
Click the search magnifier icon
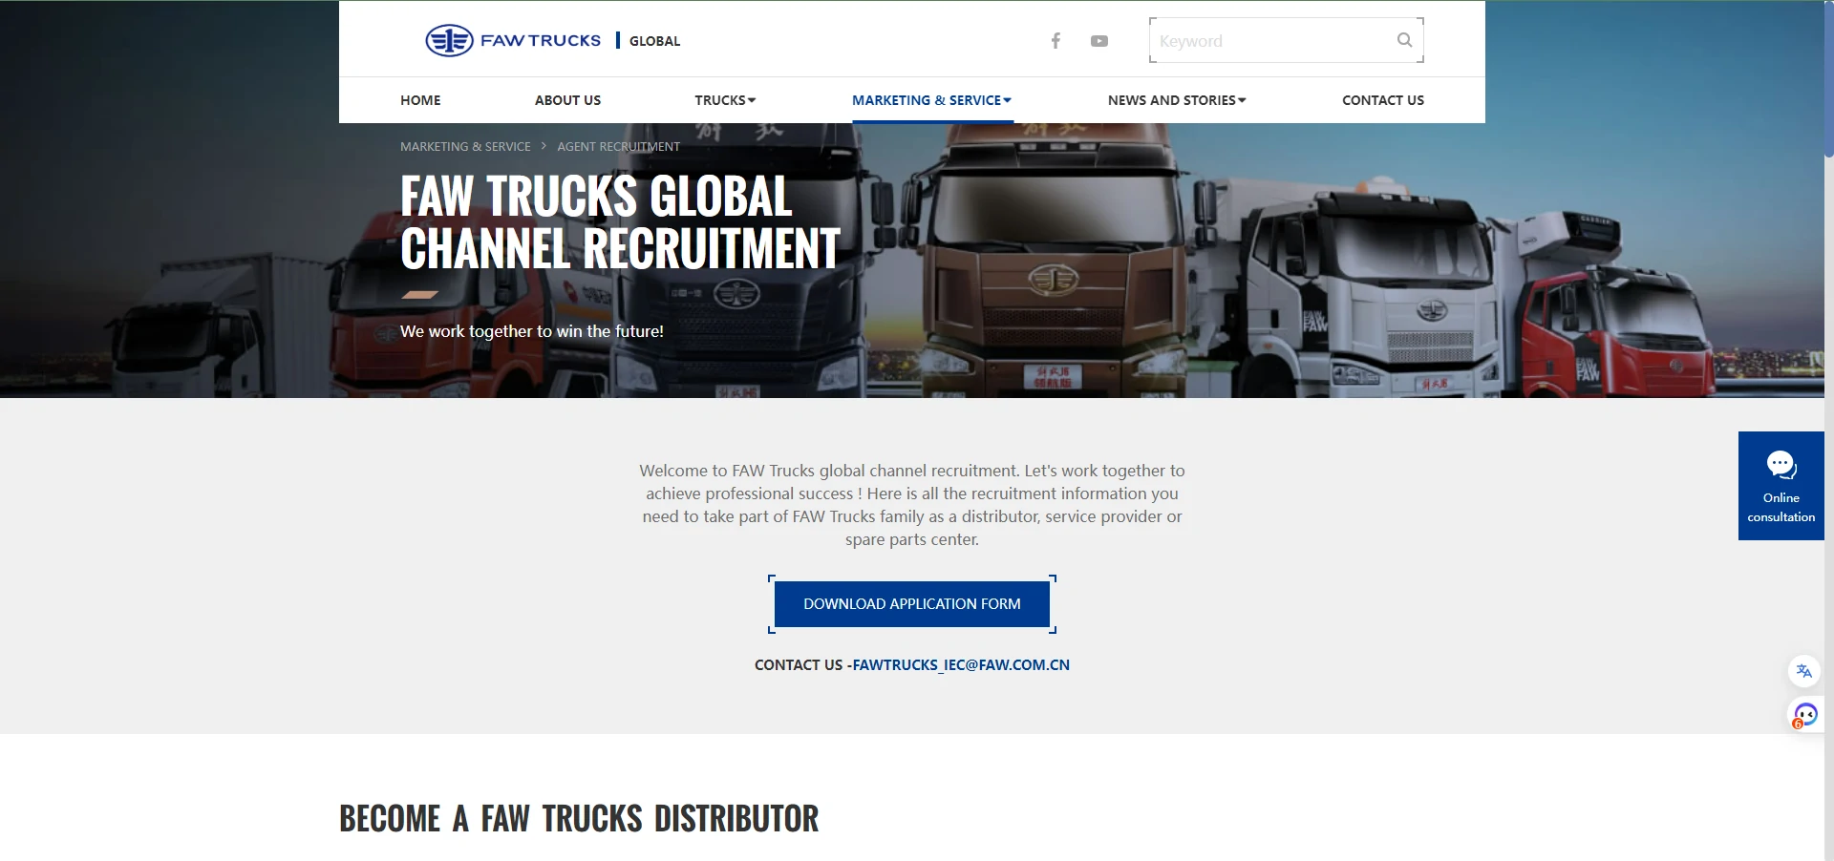(1404, 40)
